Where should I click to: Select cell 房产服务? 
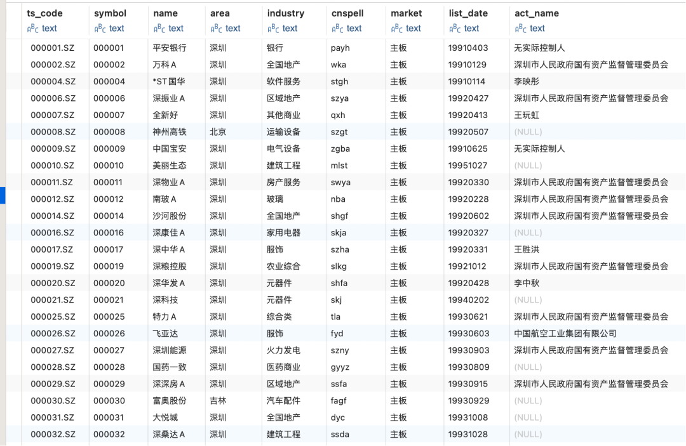[283, 183]
